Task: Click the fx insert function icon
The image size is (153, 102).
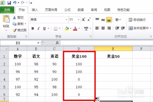Action: (x=57, y=43)
